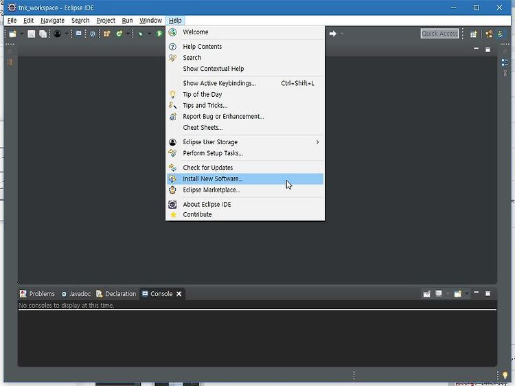Click the New Java Class toolbar icon
The height and width of the screenshot is (386, 515).
coord(119,34)
